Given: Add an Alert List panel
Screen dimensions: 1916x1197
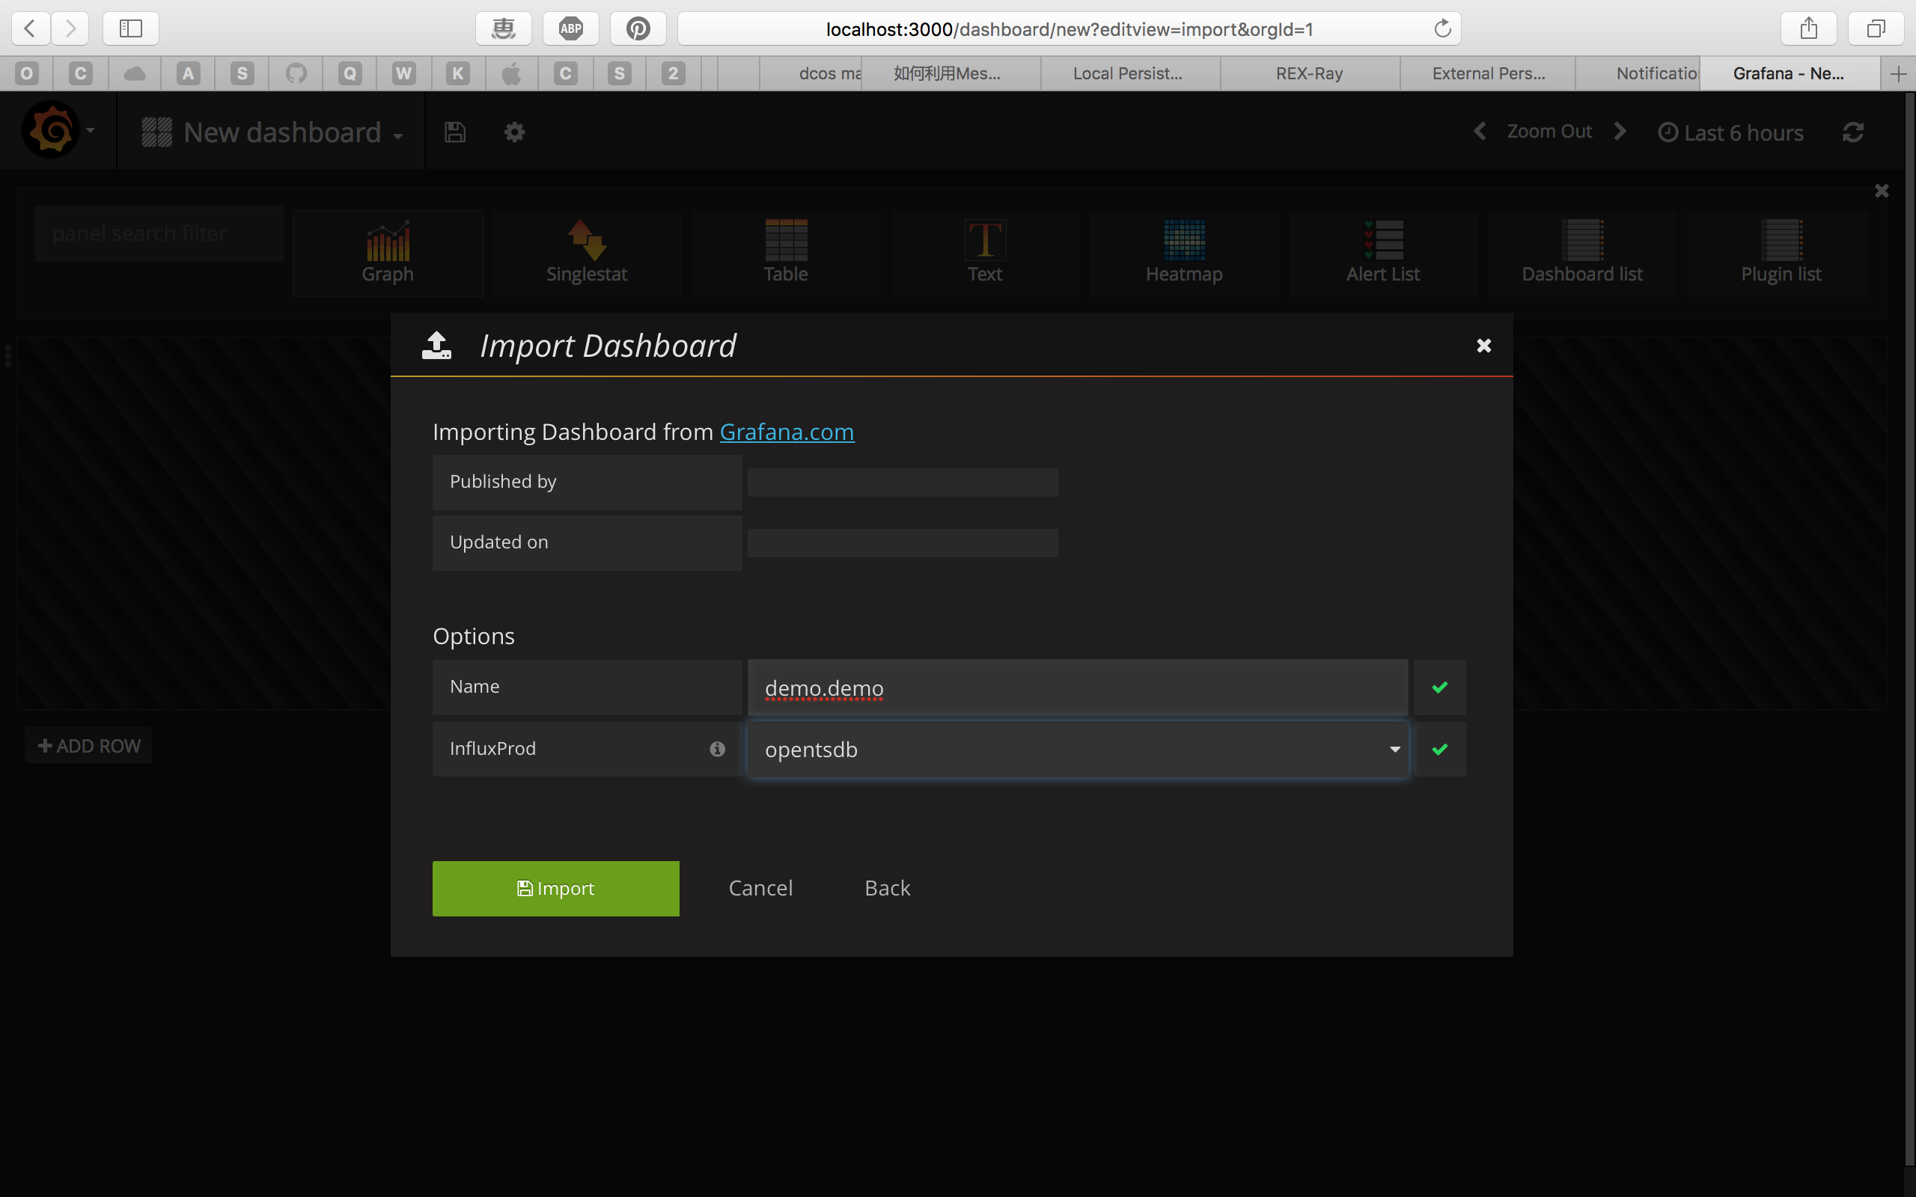Looking at the screenshot, I should [x=1383, y=253].
